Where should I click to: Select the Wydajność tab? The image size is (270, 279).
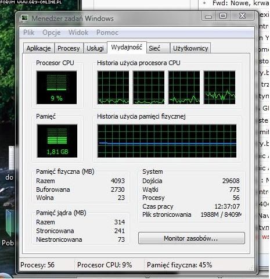coord(127,47)
